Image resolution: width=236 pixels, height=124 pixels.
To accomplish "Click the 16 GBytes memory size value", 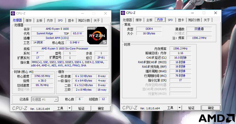I will coord(149,33).
